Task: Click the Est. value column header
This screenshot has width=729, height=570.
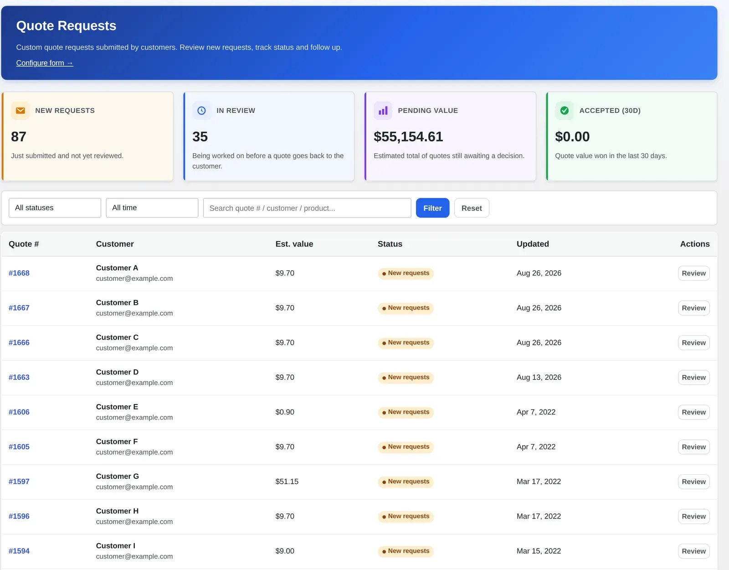Action: point(294,244)
